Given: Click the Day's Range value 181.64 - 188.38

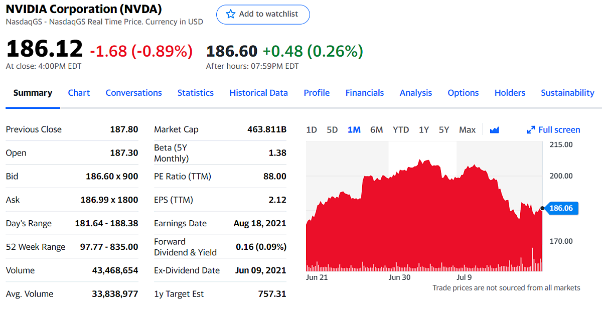Looking at the screenshot, I should [x=106, y=224].
